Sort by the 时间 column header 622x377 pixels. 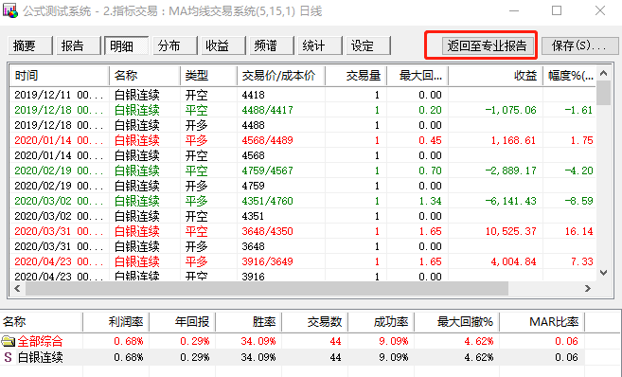59,76
